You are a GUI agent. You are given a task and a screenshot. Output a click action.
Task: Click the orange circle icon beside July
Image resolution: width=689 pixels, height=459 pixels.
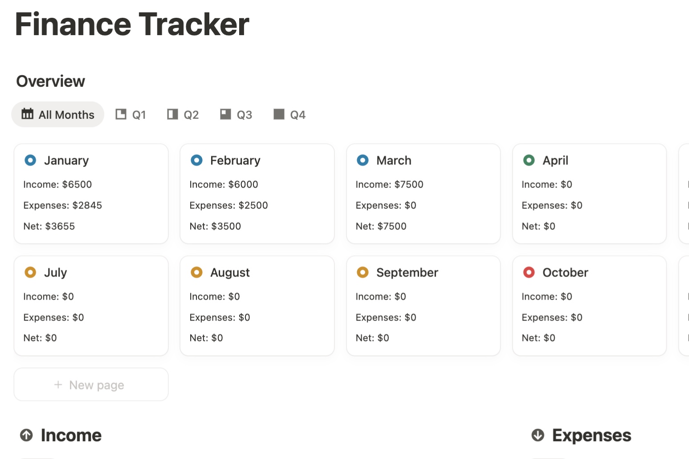point(30,272)
